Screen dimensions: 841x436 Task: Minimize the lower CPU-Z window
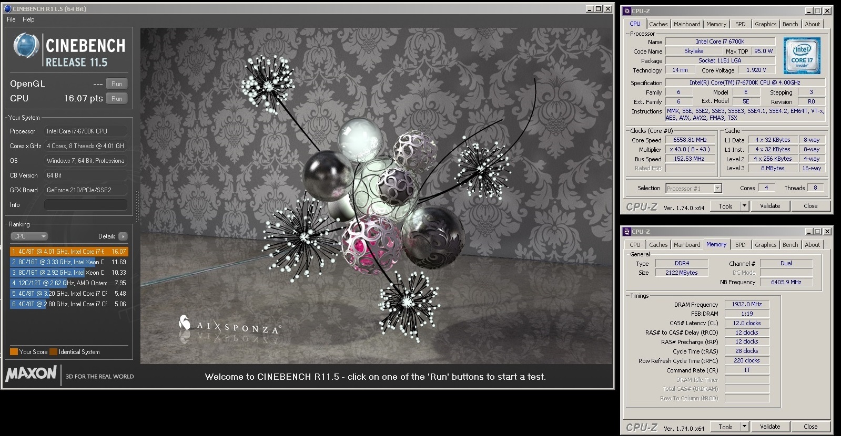pyautogui.click(x=809, y=231)
